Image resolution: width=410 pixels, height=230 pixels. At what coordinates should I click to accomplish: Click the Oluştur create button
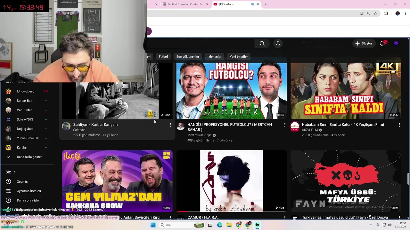click(364, 43)
